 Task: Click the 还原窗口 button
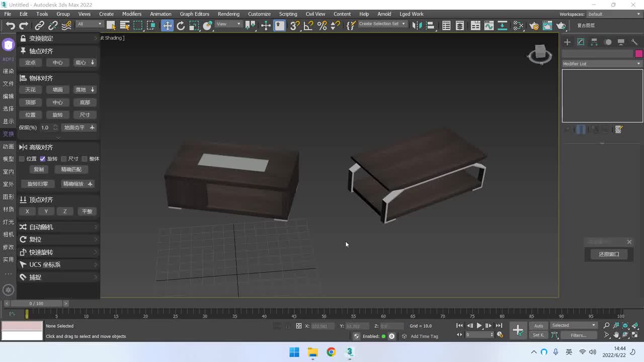click(609, 254)
